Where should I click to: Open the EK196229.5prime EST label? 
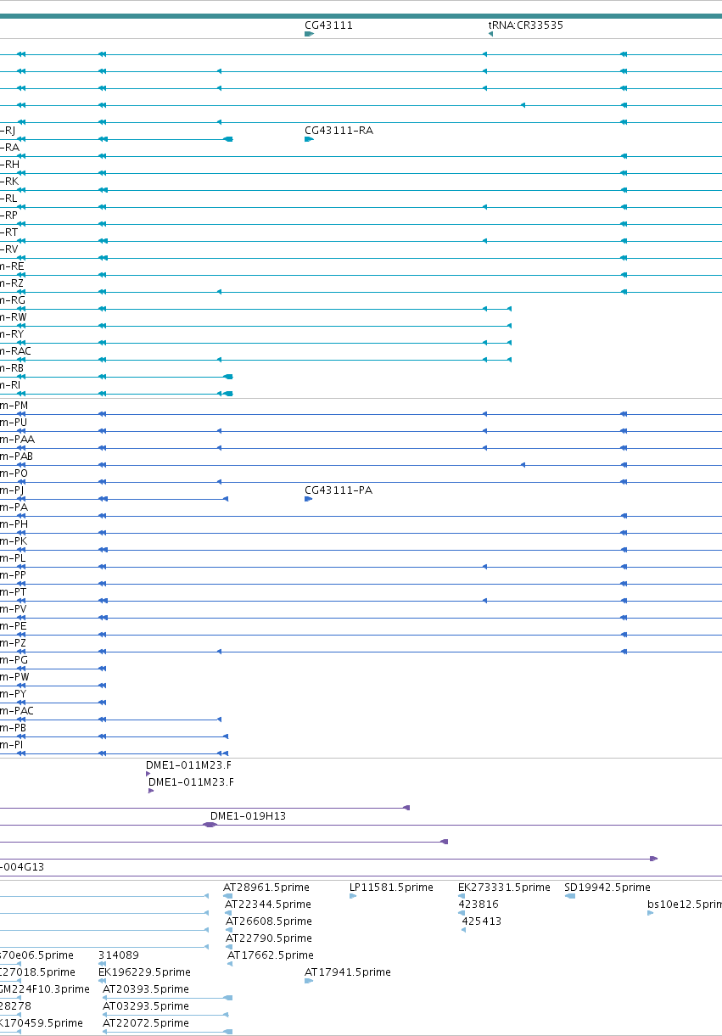[144, 972]
